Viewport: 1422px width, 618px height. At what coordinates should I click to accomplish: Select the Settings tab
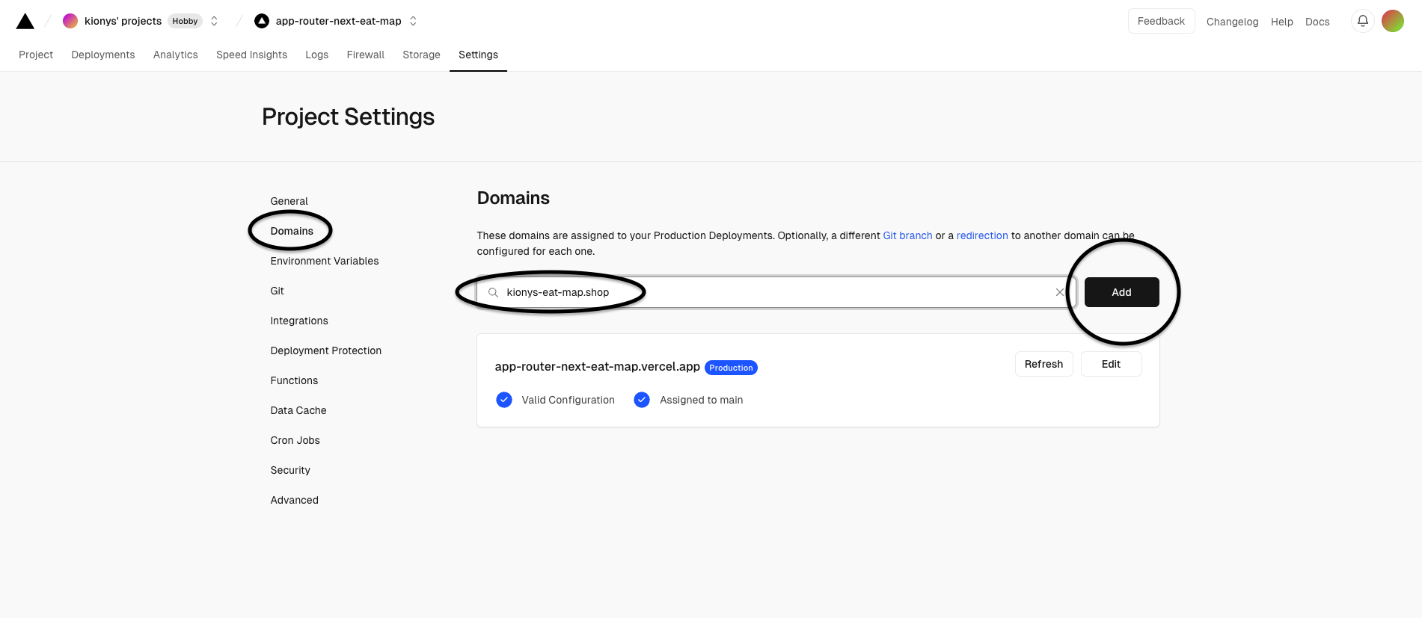(479, 55)
